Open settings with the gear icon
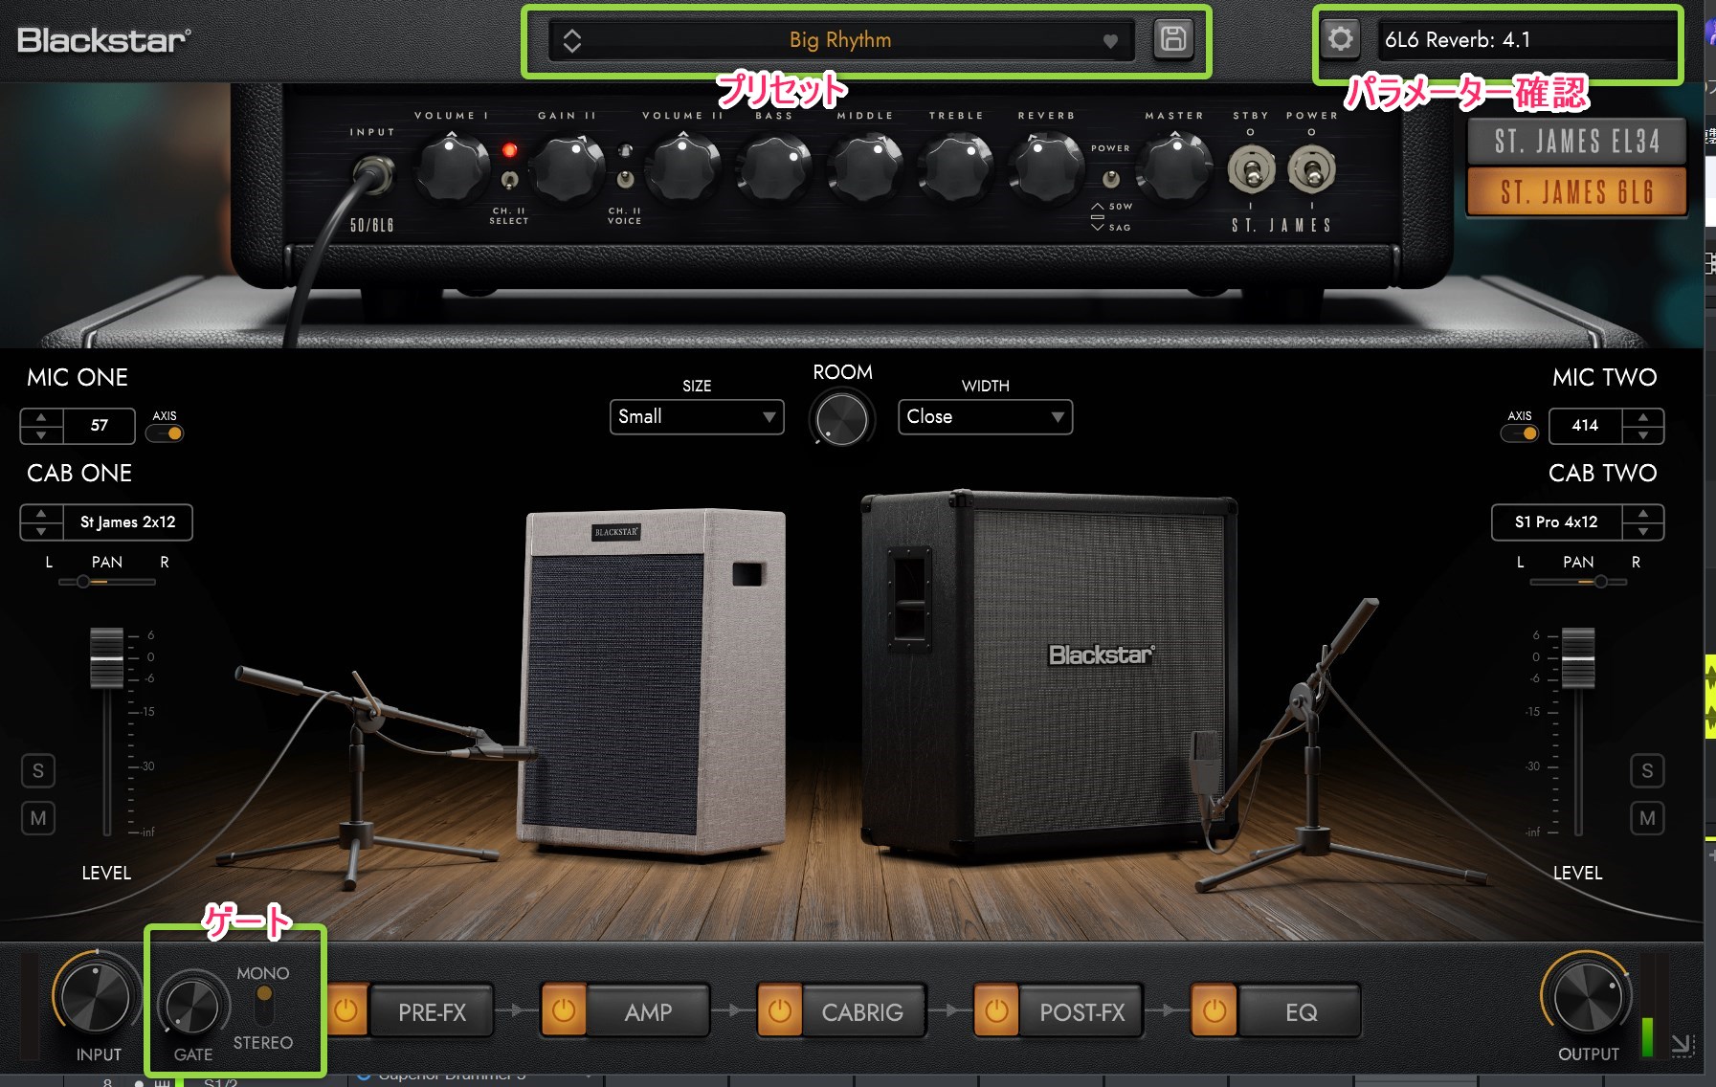 coord(1340,39)
